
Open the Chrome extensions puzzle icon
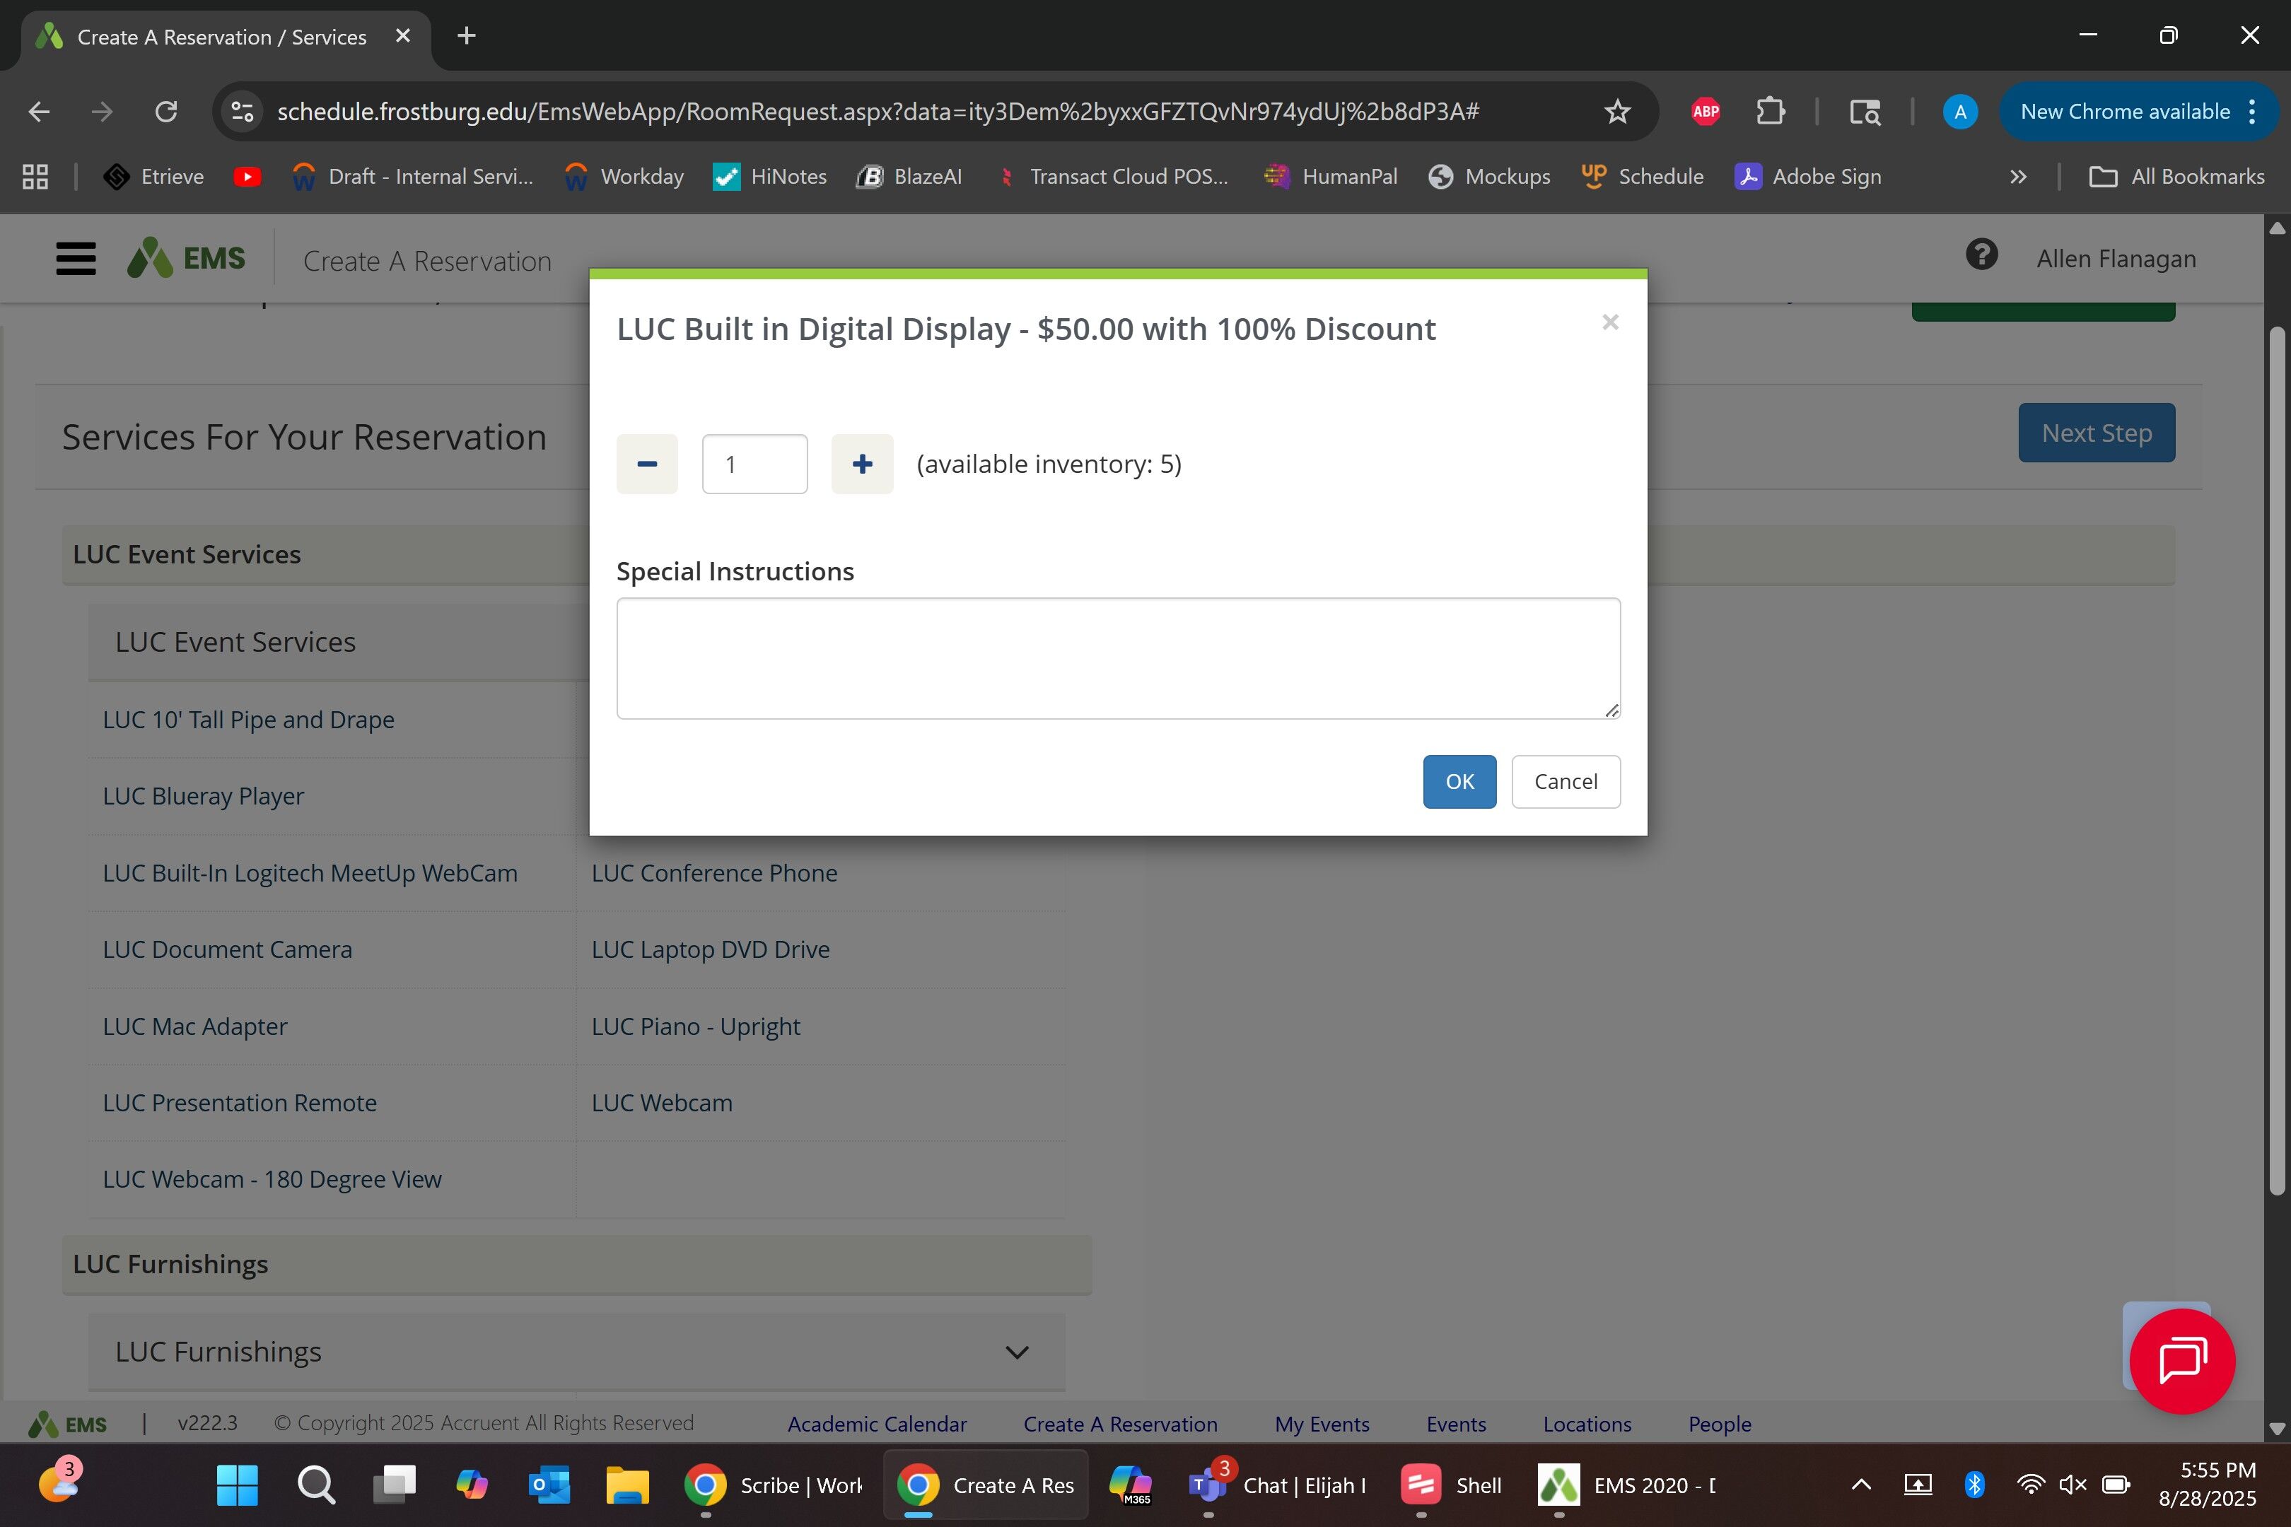click(1770, 112)
